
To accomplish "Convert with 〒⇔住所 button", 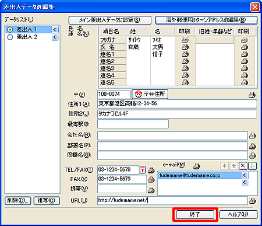I will [x=150, y=94].
